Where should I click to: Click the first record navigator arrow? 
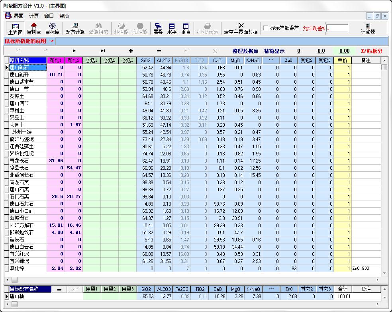pyautogui.click(x=18, y=51)
